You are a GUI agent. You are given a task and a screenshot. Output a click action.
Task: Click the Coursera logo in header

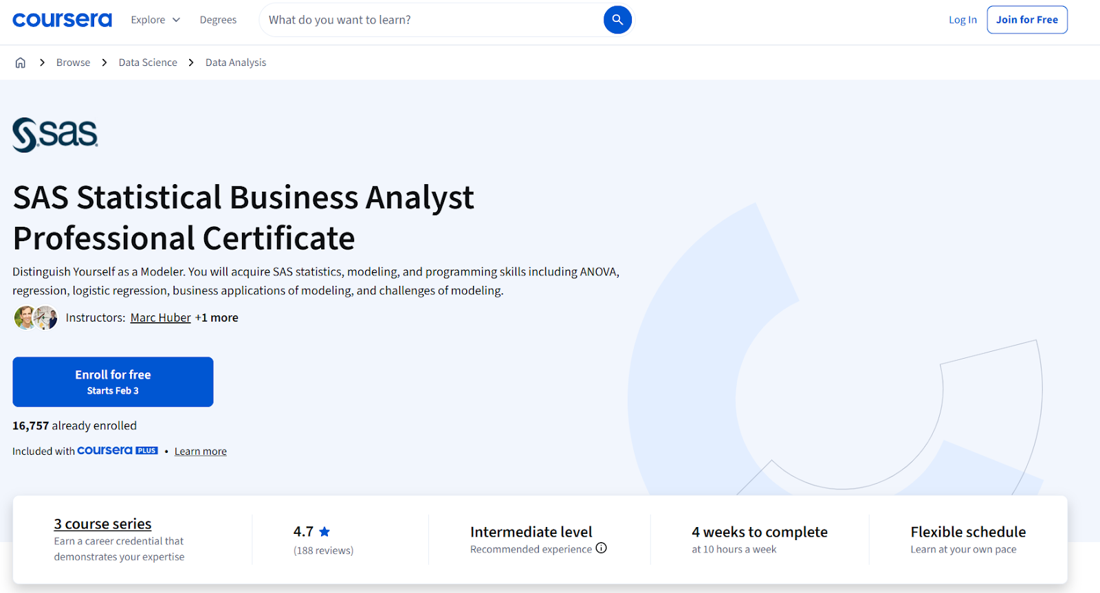(x=62, y=20)
